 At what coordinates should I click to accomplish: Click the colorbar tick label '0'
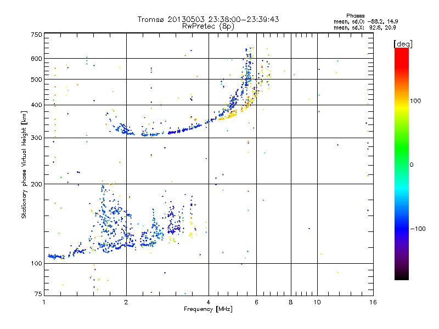(412, 164)
